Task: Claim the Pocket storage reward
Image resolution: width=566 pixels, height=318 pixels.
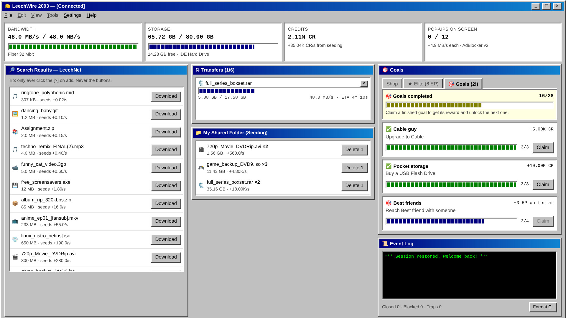Action: [543, 185]
